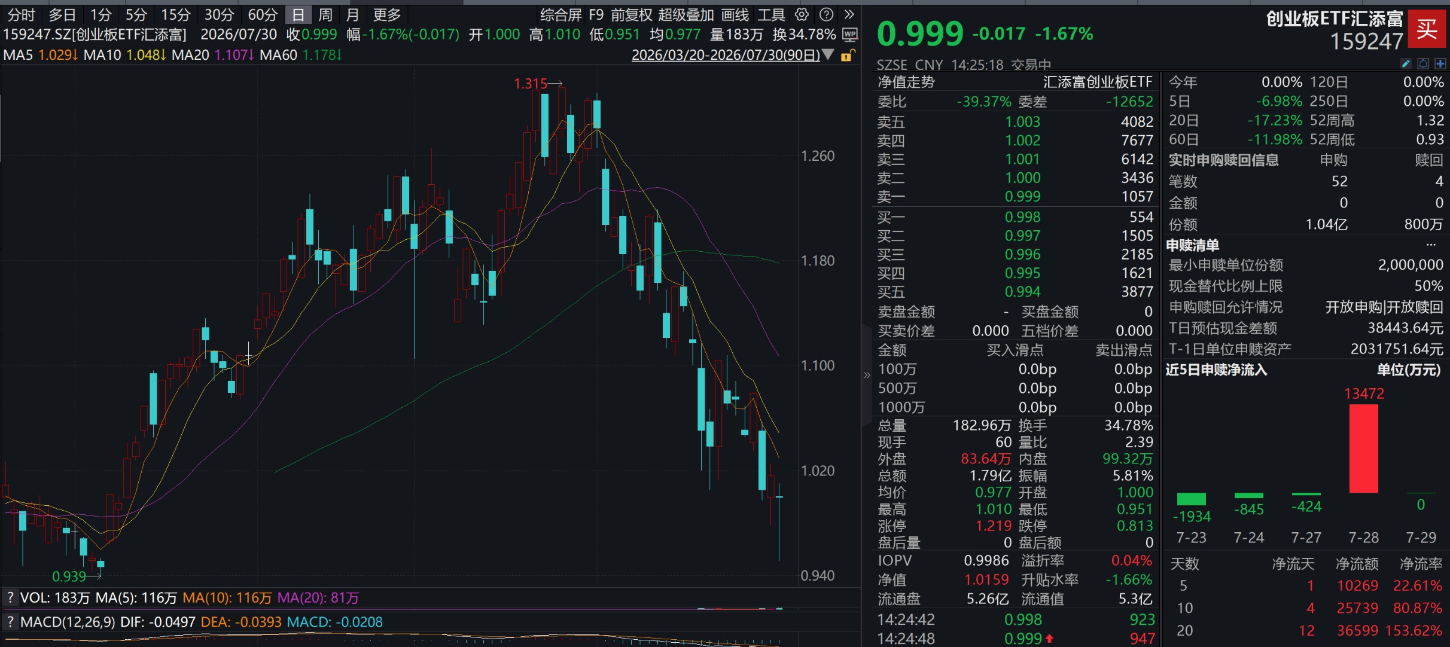Set price alert with bell icon

[x=1423, y=63]
